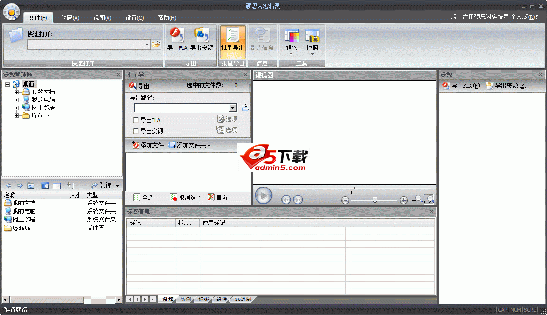This screenshot has height=315, width=547.
Task: Click 删除 delete button
Action: (x=218, y=198)
